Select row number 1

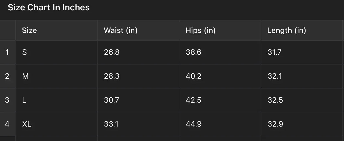tap(7, 52)
